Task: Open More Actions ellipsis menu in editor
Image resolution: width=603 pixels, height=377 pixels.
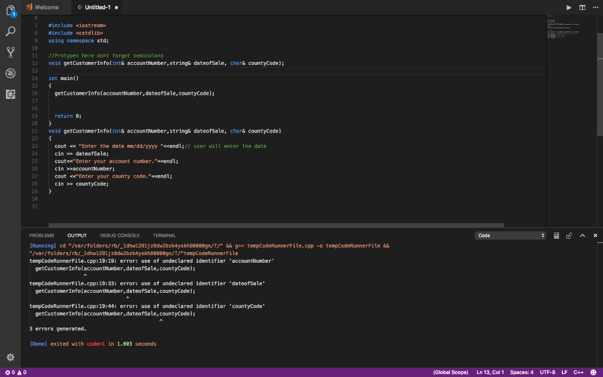Action: click(595, 7)
